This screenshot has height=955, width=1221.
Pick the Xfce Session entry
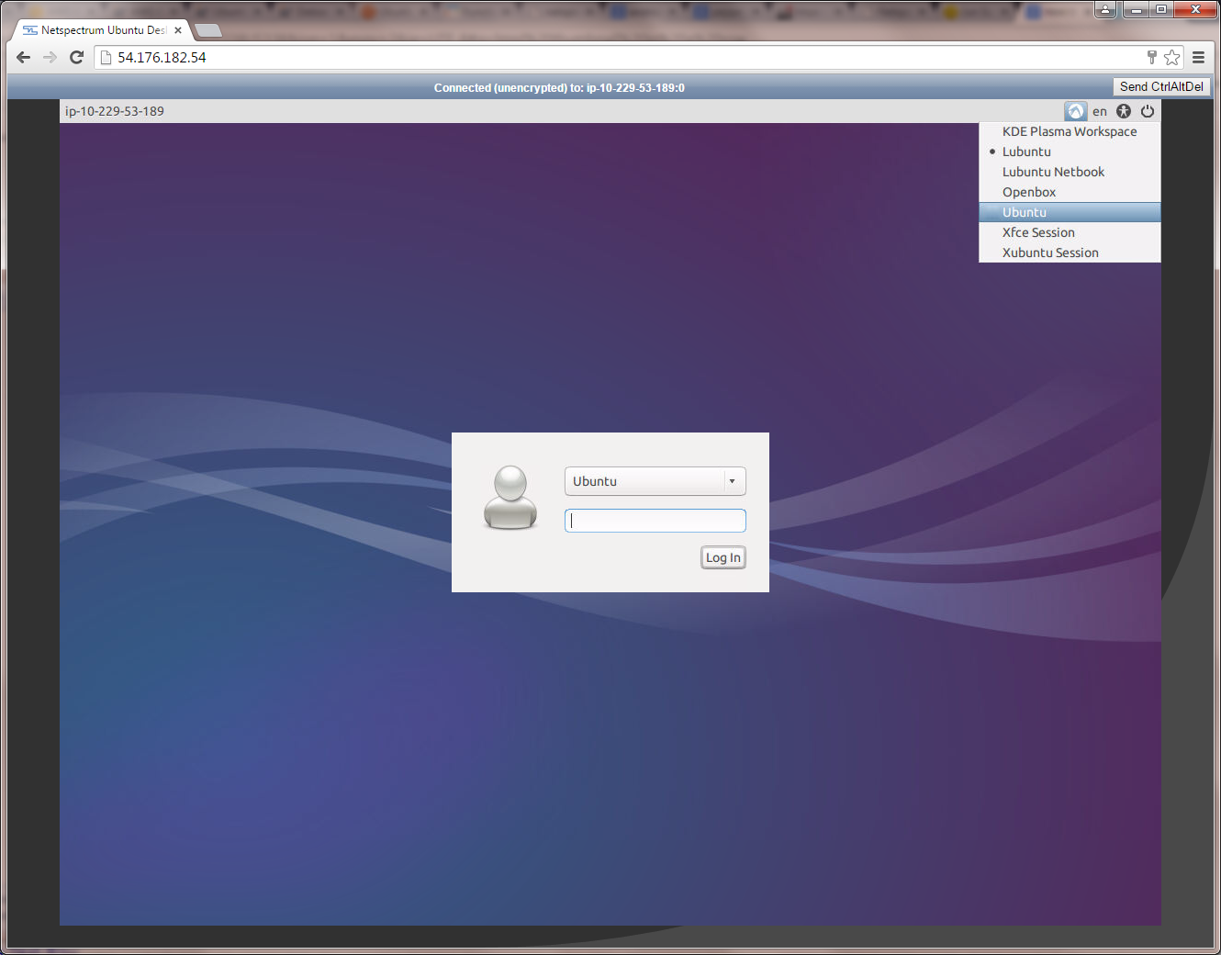1070,232
